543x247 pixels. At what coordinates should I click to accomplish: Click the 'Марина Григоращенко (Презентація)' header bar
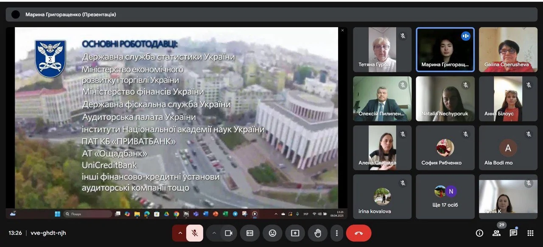click(271, 14)
